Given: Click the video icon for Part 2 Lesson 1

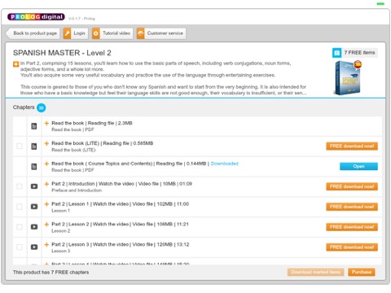Looking at the screenshot, I should [34, 207].
